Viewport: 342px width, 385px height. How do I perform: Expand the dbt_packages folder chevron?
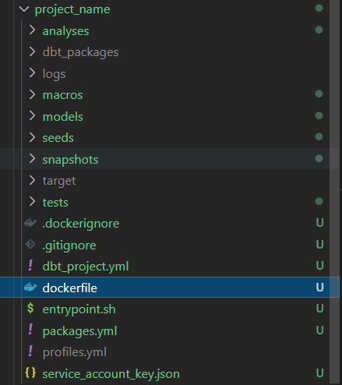coord(32,51)
